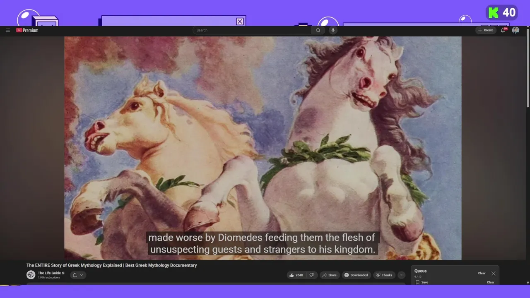Screen dimensions: 530x298
Task: Click the video player frame
Action: click(x=263, y=148)
